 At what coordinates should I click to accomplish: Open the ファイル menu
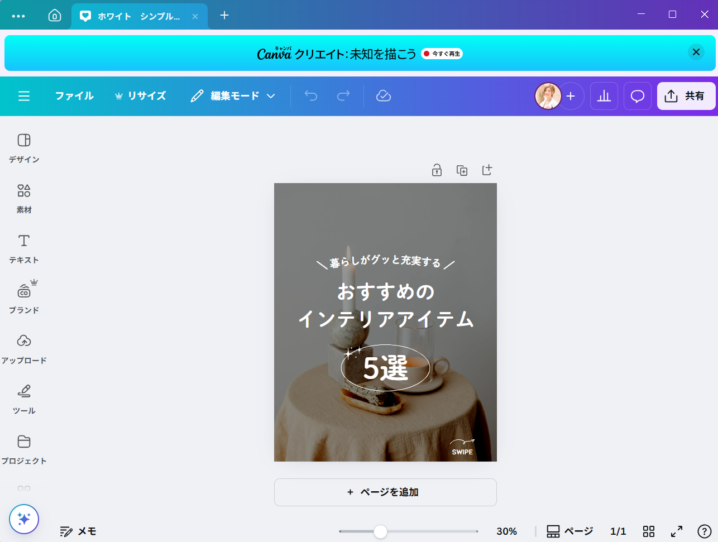(74, 96)
